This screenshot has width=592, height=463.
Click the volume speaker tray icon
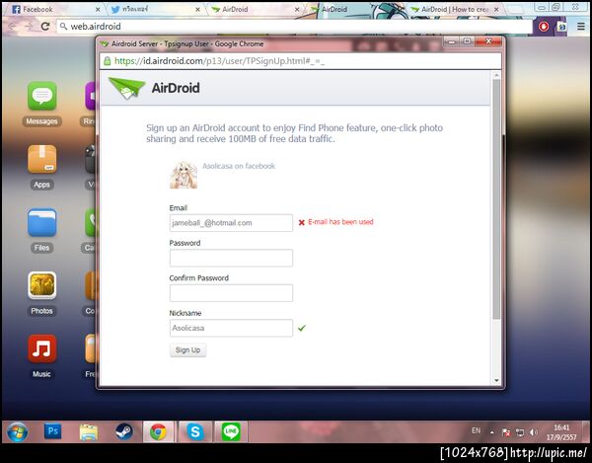pyautogui.click(x=534, y=432)
